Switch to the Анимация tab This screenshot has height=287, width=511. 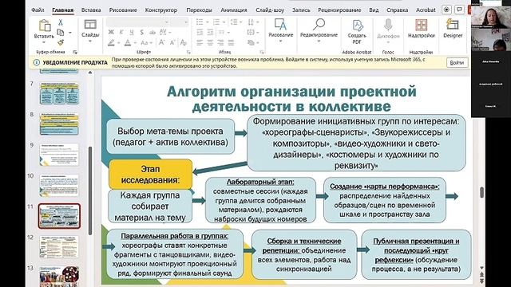point(234,10)
